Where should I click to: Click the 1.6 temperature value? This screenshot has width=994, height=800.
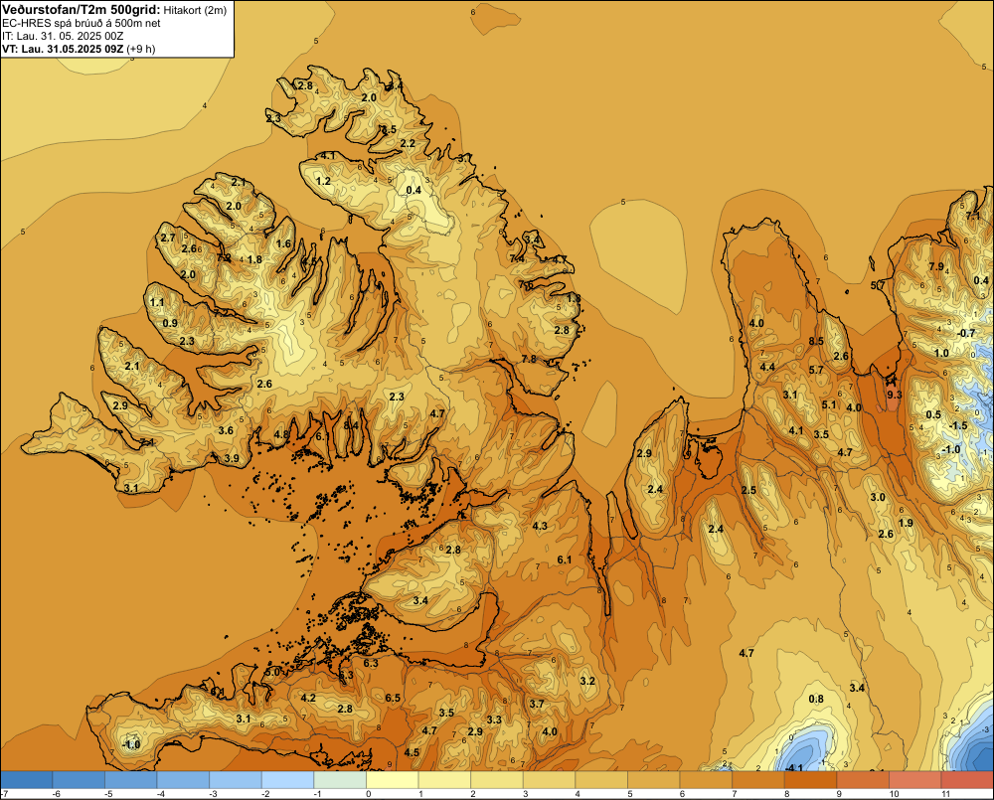point(284,243)
